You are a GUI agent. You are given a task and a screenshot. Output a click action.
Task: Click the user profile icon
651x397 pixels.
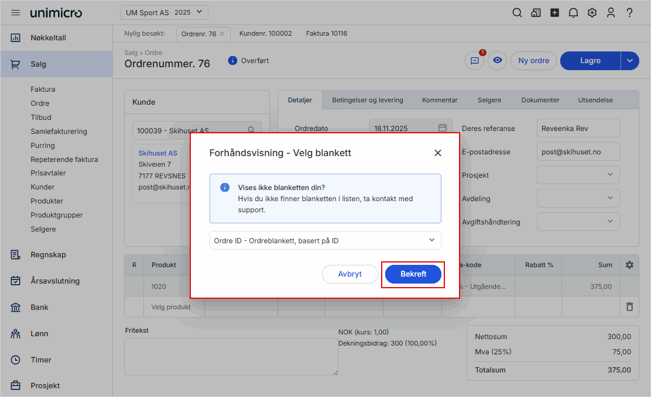coord(611,13)
